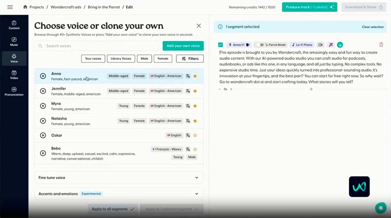Click the translate icon on Myra's row

188,106
